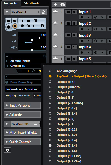The image size is (111, 165).
Task: Select SkyDust 1 - Output [Stereo] (main)
Action: tap(82, 76)
